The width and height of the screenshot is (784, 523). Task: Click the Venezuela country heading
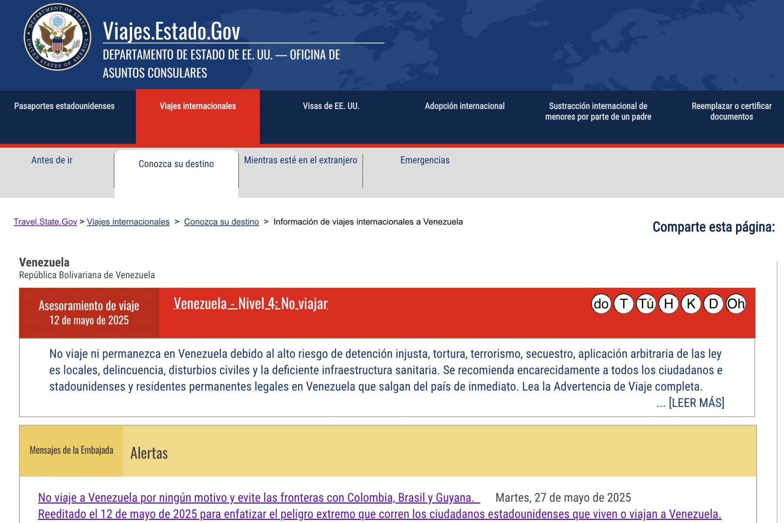click(x=44, y=262)
